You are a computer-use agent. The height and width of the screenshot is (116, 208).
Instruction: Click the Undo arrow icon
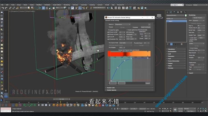3,8
